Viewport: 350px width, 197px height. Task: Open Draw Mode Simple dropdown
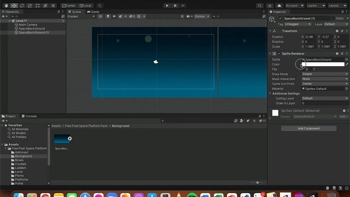(325, 74)
